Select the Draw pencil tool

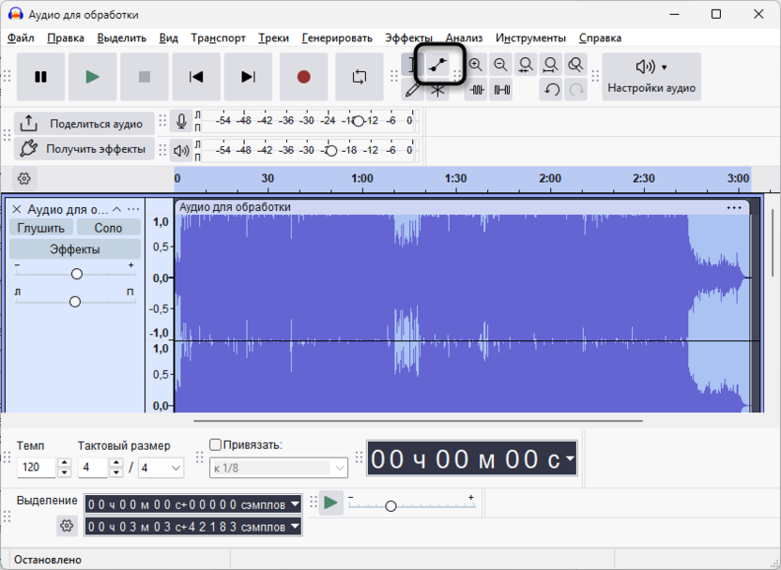coord(413,90)
